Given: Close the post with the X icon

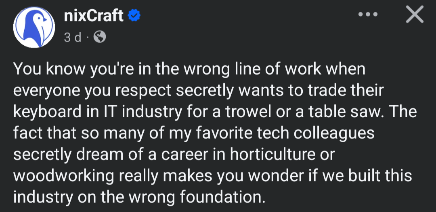Looking at the screenshot, I should [x=414, y=15].
